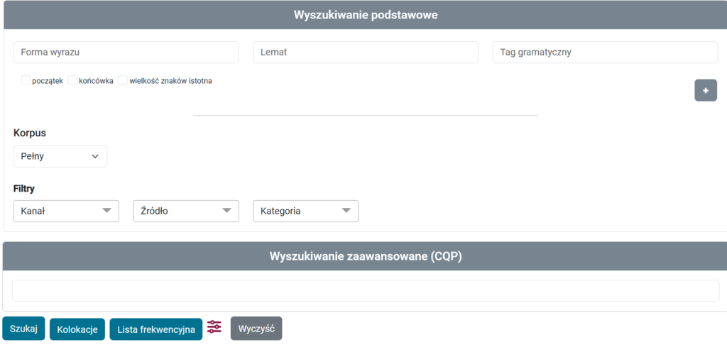This screenshot has width=727, height=345.
Task: Click the Wyszukiwanie zaawansowane (CQP) header
Action: 366,256
